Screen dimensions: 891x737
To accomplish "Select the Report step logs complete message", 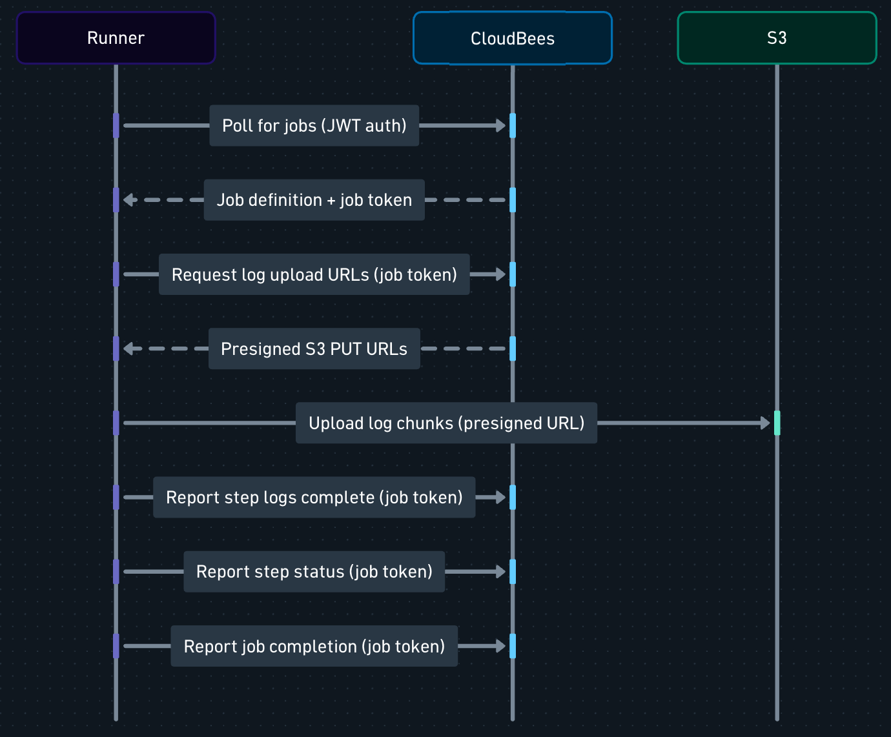I will (314, 498).
